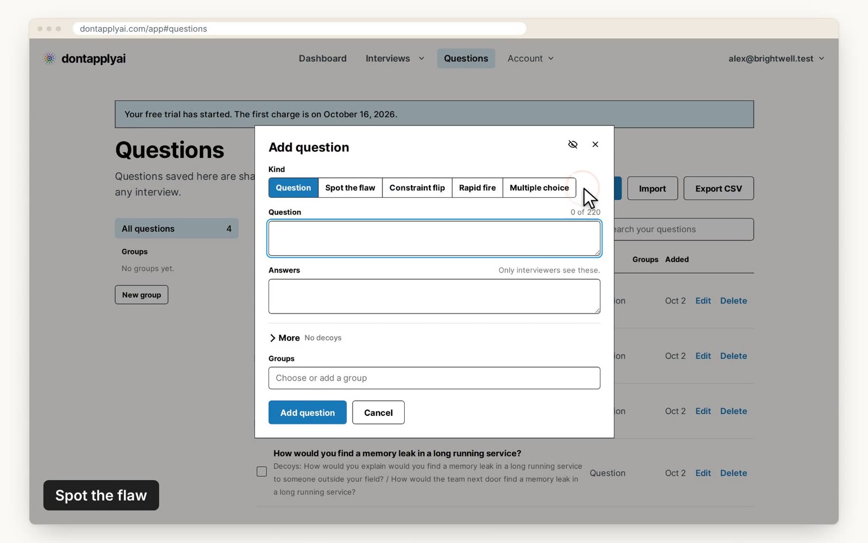Select the Spot the flaw kind
Image resolution: width=868 pixels, height=543 pixels.
click(350, 188)
